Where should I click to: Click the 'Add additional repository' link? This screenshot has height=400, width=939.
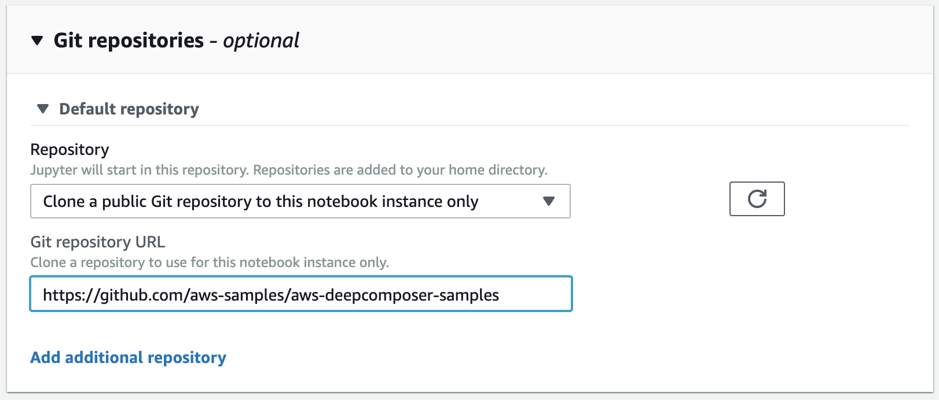point(128,358)
